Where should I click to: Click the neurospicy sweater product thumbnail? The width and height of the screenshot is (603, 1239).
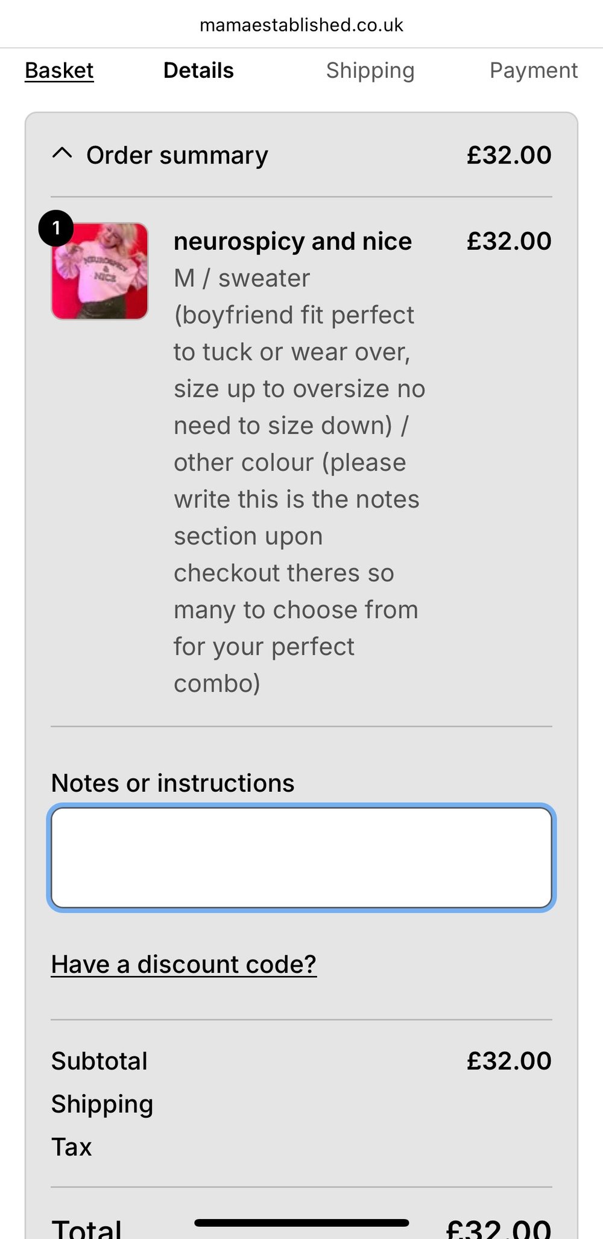click(100, 272)
